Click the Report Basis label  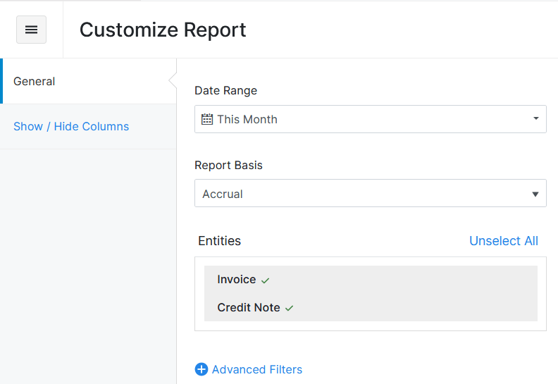228,165
